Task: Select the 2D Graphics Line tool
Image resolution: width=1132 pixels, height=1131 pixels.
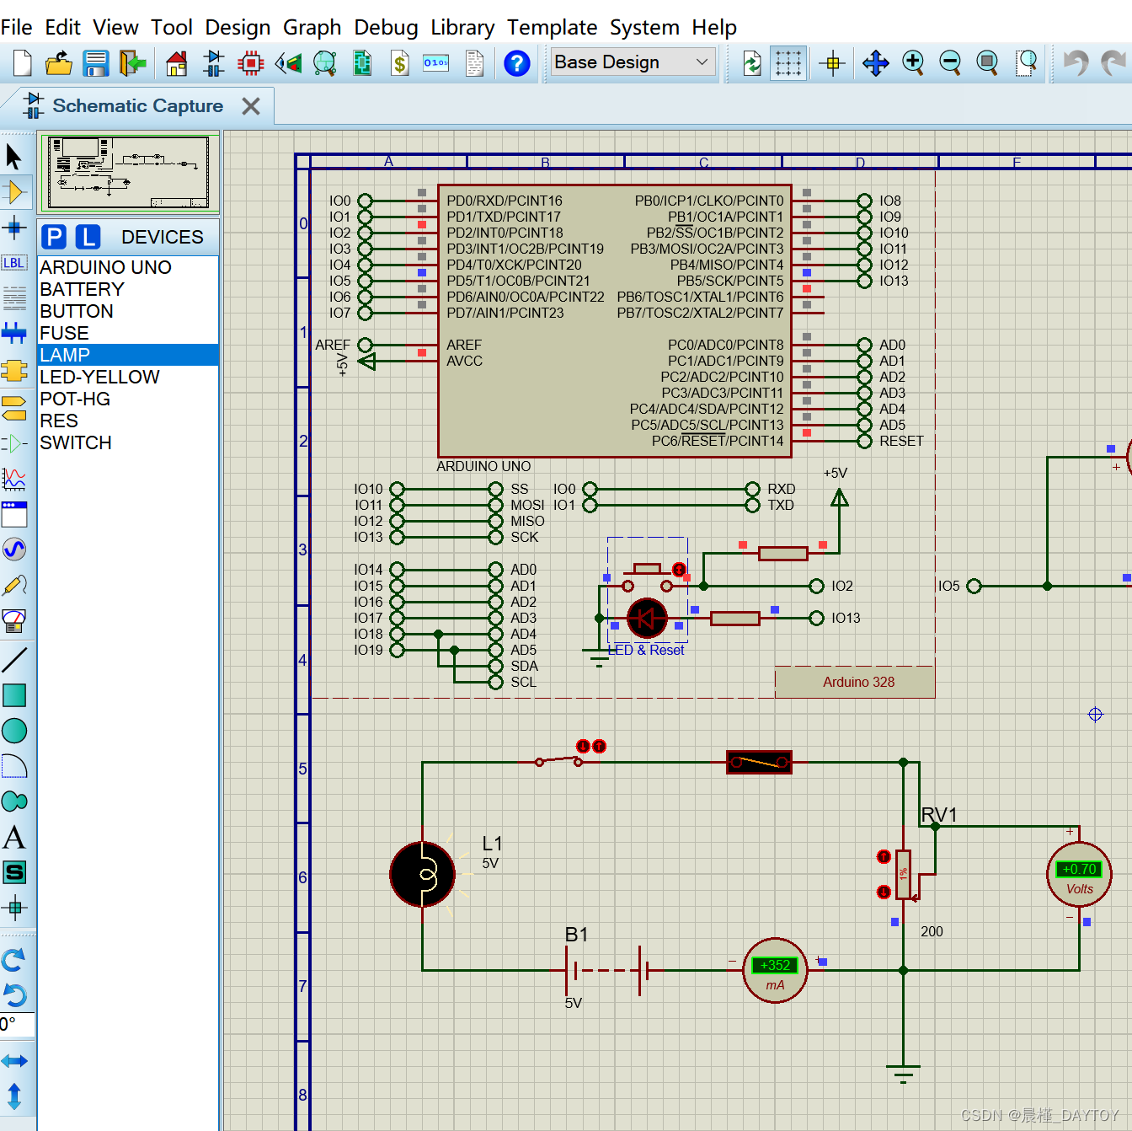Action: point(14,659)
